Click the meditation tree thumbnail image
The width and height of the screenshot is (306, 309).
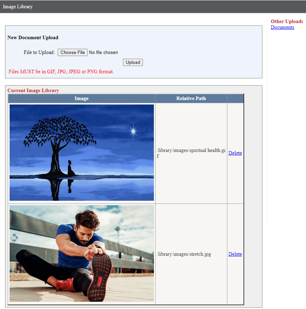tap(81, 153)
